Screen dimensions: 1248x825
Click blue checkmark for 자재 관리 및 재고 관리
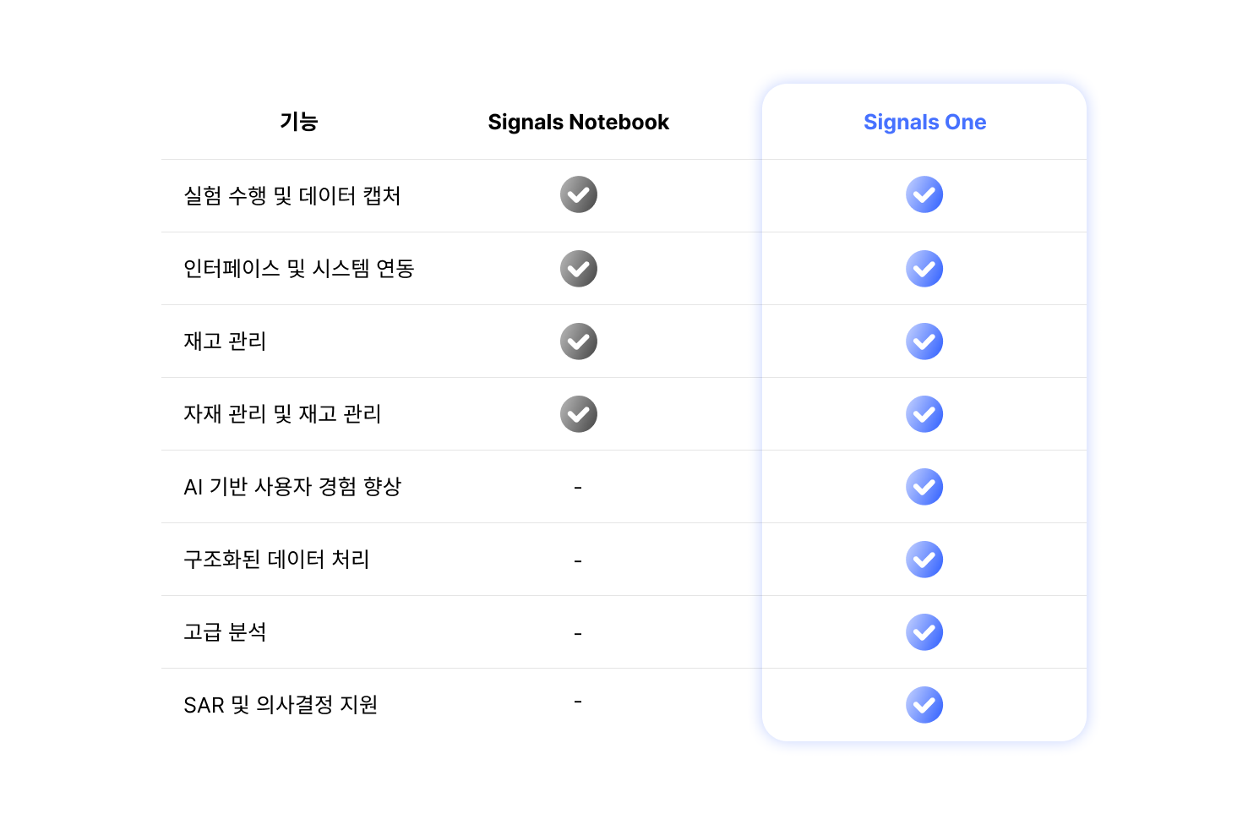pos(924,414)
